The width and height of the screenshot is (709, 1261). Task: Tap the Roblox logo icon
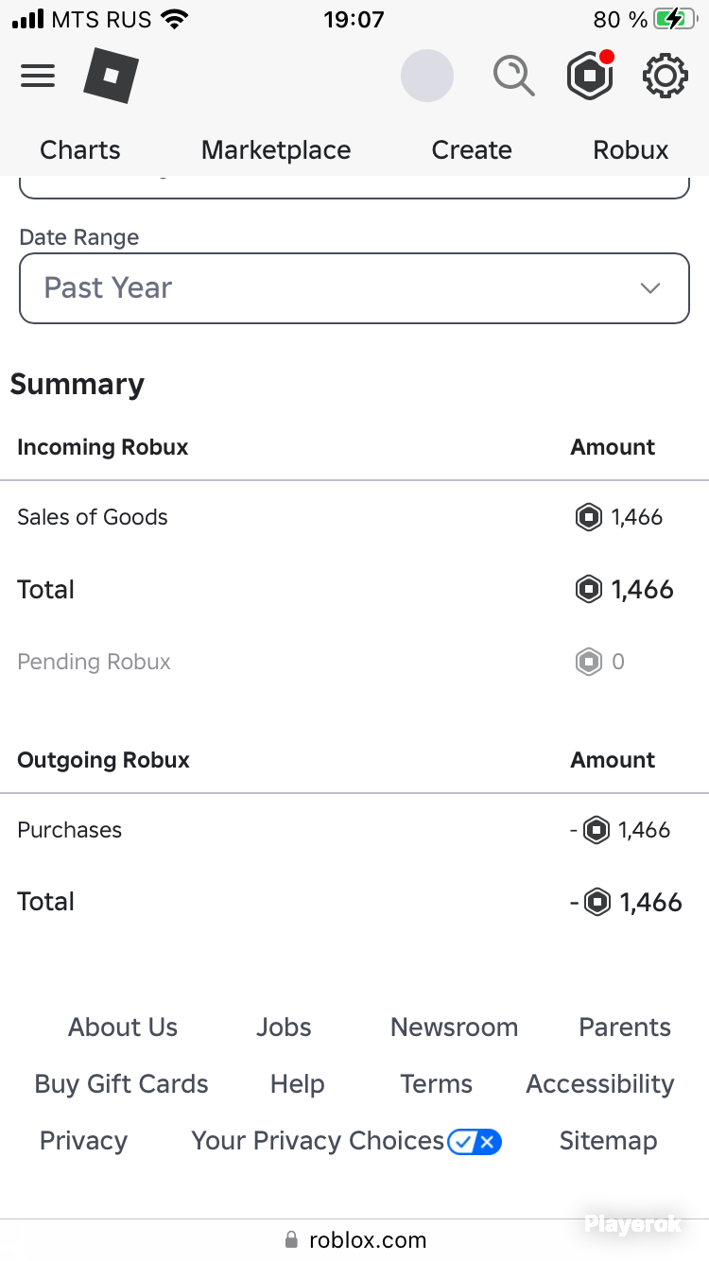click(x=111, y=76)
